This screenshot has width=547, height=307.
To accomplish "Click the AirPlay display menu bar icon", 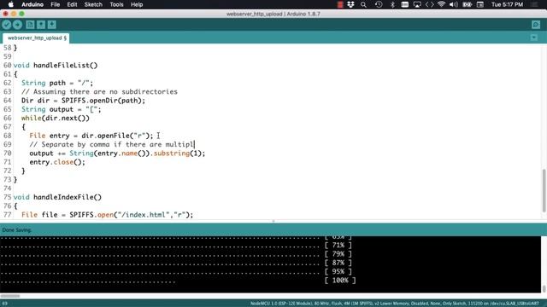I will point(417,4).
